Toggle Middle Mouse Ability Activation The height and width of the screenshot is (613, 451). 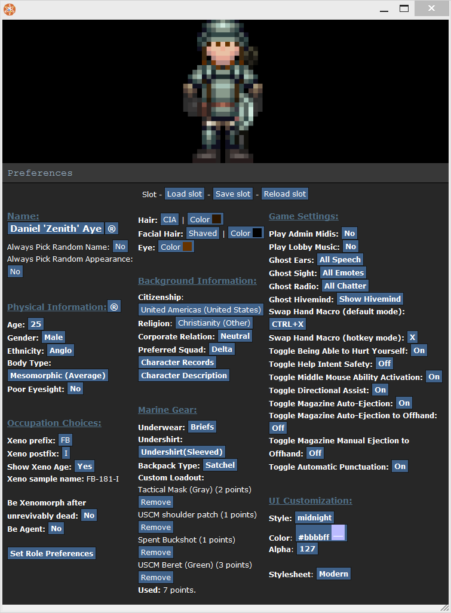pyautogui.click(x=434, y=377)
